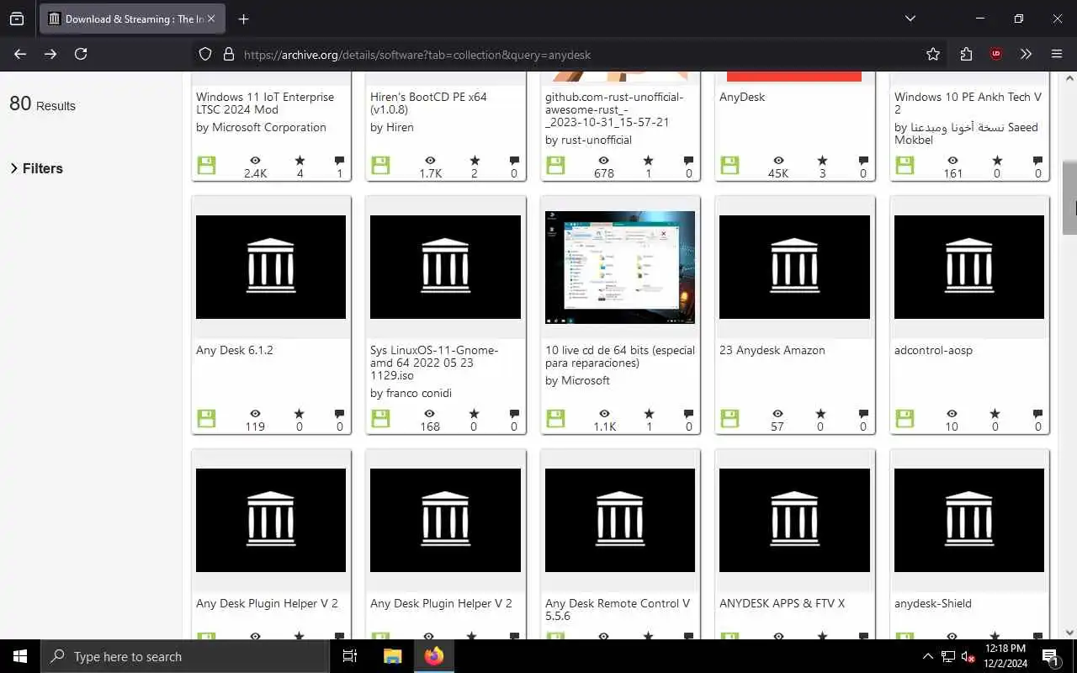Click the page vertical scrollbar thumb

[x=1069, y=198]
